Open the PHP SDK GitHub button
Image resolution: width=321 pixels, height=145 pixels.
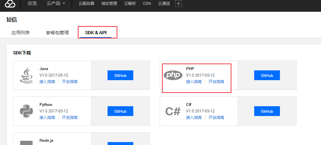click(x=267, y=75)
